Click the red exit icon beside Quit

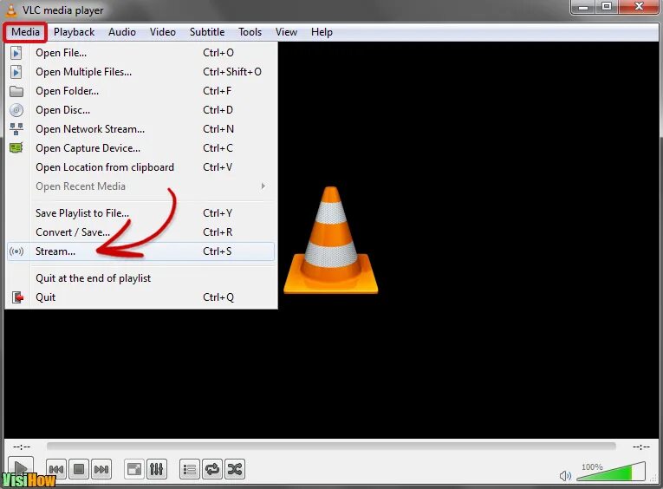(x=17, y=297)
